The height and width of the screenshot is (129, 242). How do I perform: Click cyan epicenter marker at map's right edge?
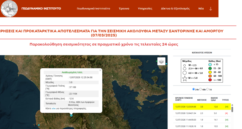tap(166, 64)
